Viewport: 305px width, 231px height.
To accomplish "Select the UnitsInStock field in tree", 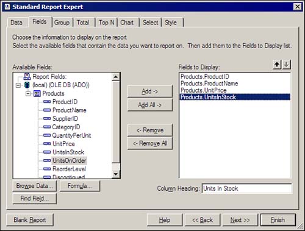I will tap(68, 152).
